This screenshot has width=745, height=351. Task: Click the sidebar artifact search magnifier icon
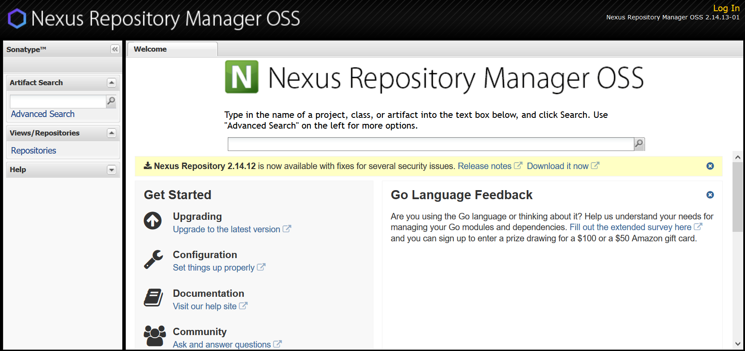[111, 101]
